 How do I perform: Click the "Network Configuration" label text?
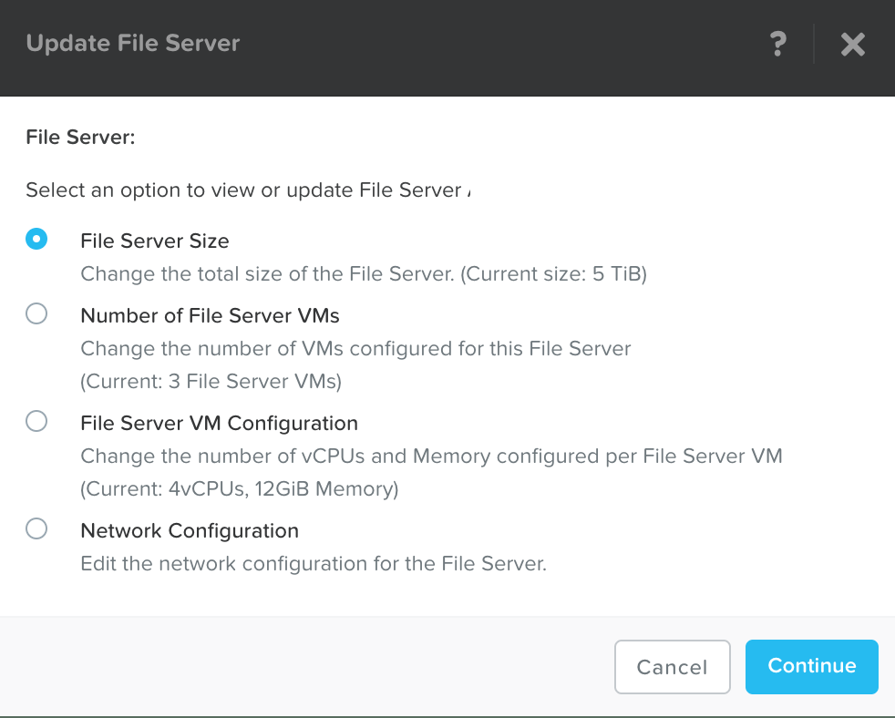[x=190, y=531]
